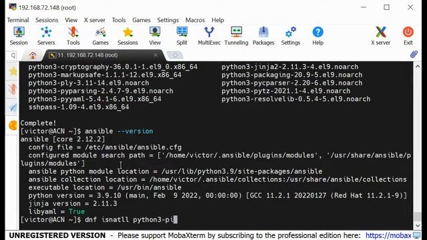Click 'python3-pyyaml-5.4.1-6.el9.x86_64' package
The height and width of the screenshot is (240, 427).
[x=95, y=99]
